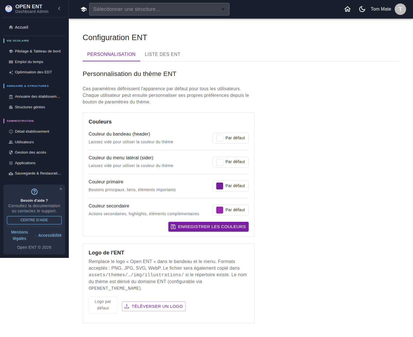
Task: Click the upload icon in Téléverser button
Action: [127, 306]
